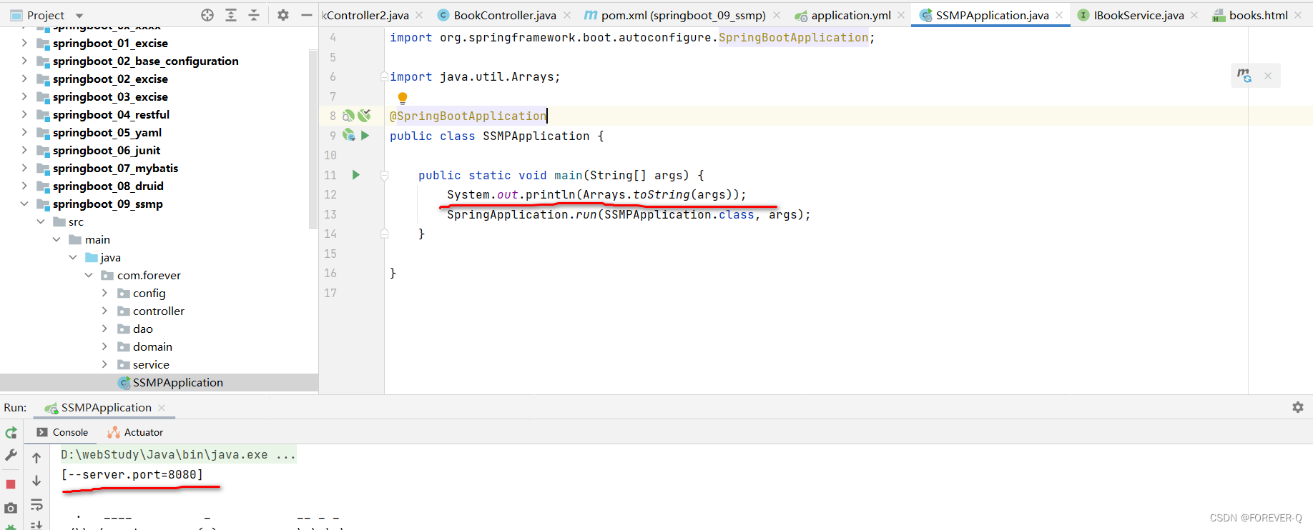Close the IBookService.java tab
The height and width of the screenshot is (530, 1313).
click(1194, 15)
